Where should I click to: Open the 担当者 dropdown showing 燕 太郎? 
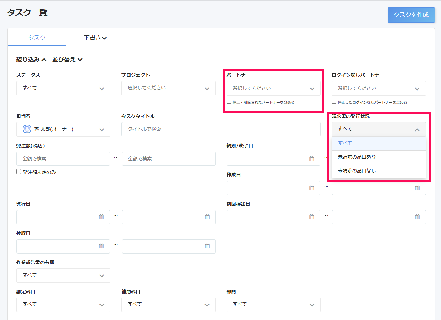(x=63, y=129)
